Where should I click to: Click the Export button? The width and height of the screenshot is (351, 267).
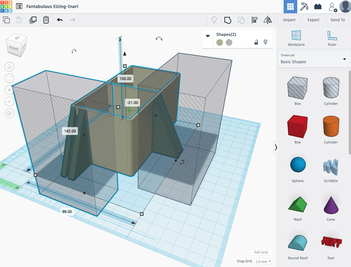[313, 20]
